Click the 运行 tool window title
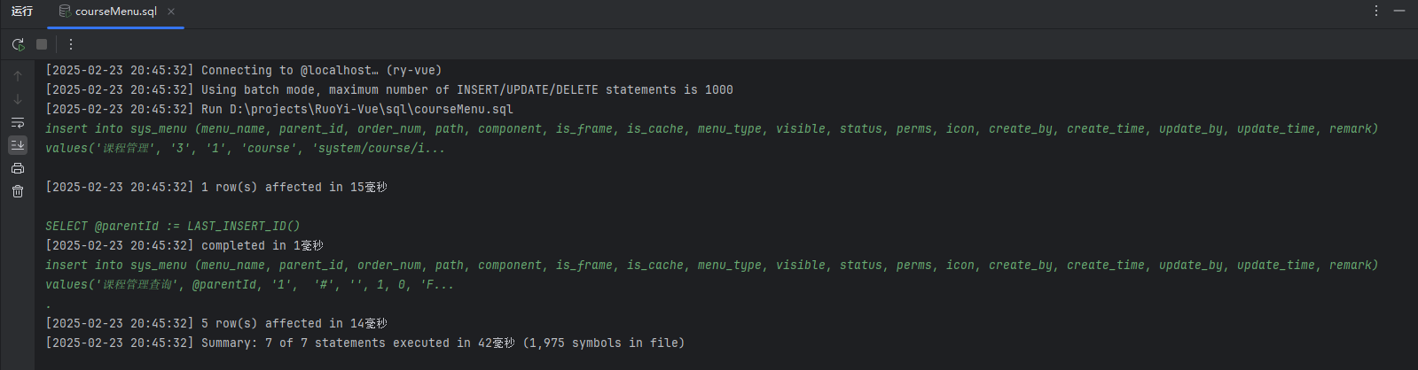The image size is (1418, 370). point(22,12)
